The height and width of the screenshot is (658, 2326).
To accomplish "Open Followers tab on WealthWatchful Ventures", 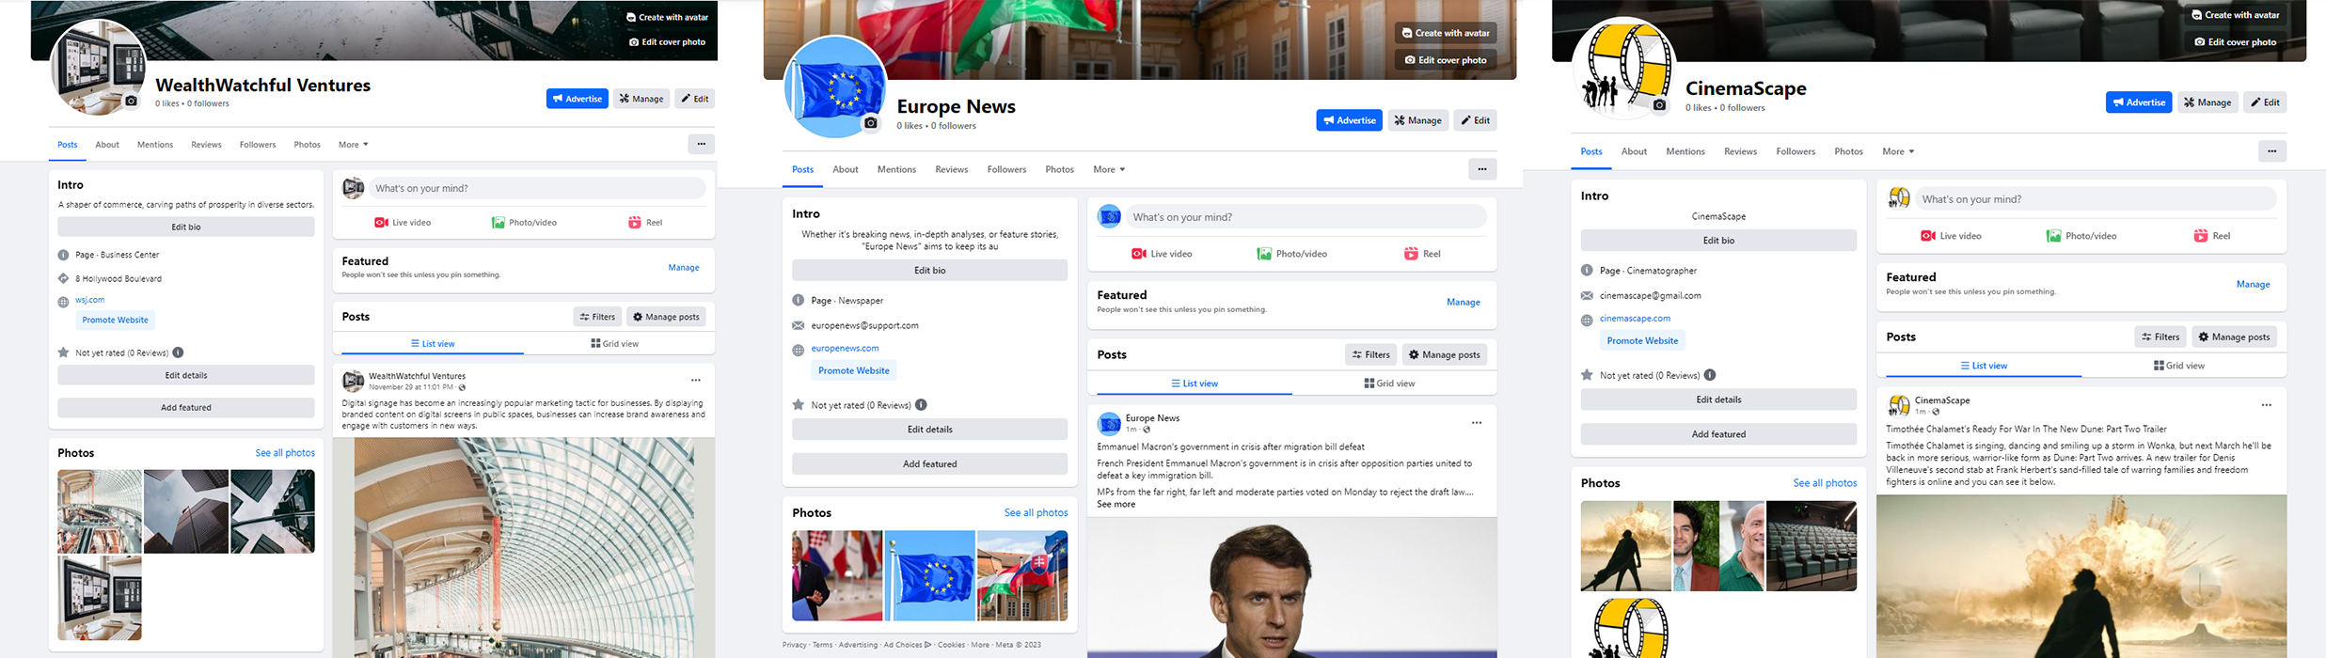I will [x=258, y=145].
